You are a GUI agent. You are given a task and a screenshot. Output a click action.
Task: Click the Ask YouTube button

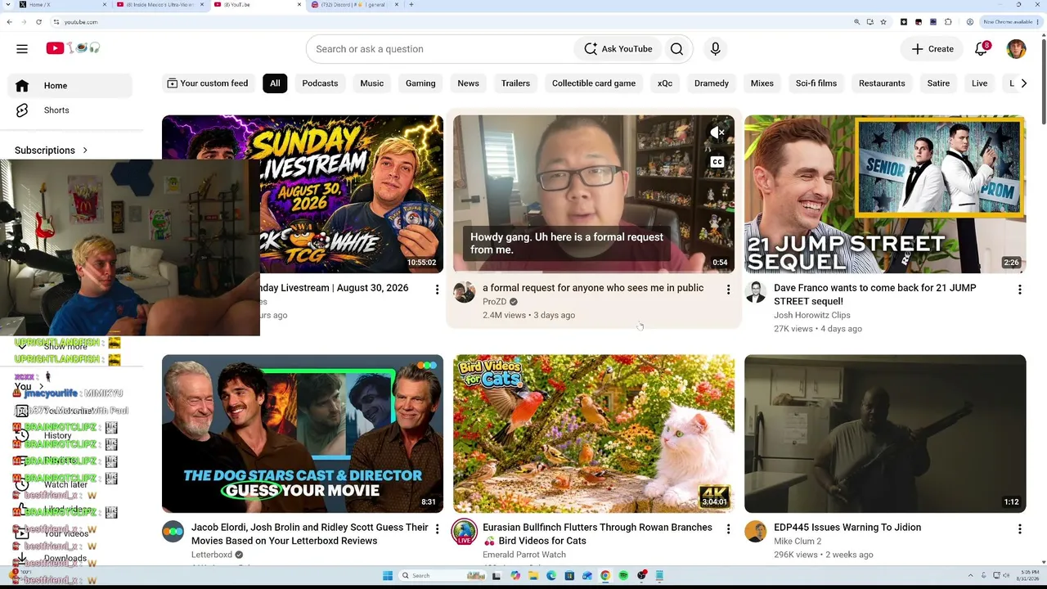618,49
